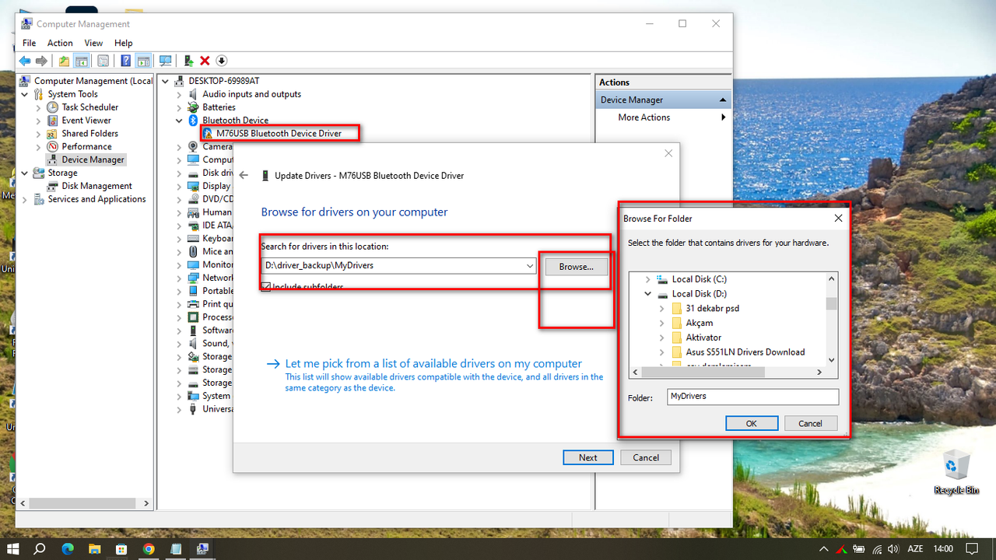Click taskbar search magnifier icon
This screenshot has height=560, width=996.
coord(40,548)
